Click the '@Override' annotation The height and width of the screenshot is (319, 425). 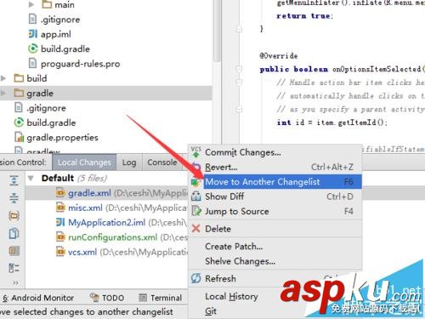(279, 56)
